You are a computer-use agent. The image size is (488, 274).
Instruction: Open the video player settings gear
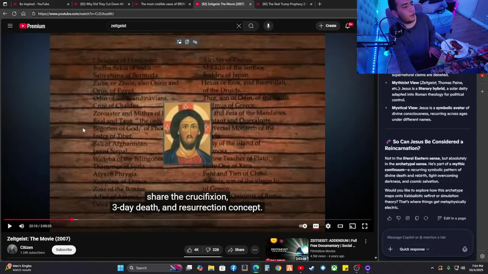pos(328,226)
